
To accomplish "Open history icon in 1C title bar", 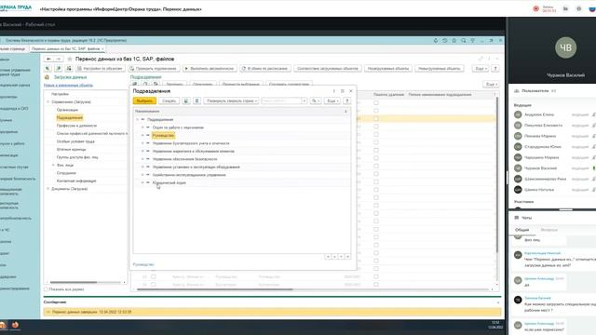I will 445,40.
